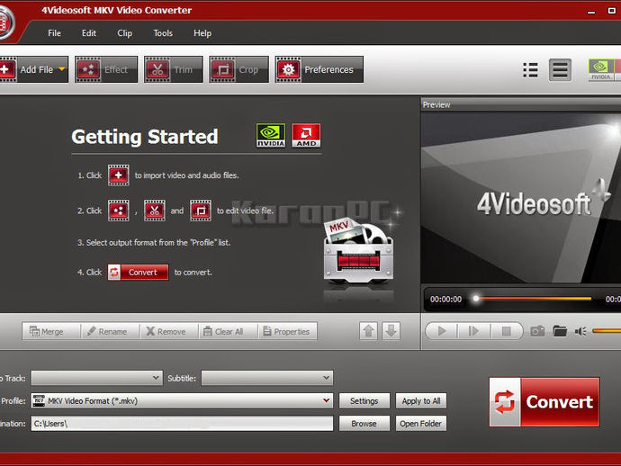Click the small Convert button in step 4

[x=138, y=272]
